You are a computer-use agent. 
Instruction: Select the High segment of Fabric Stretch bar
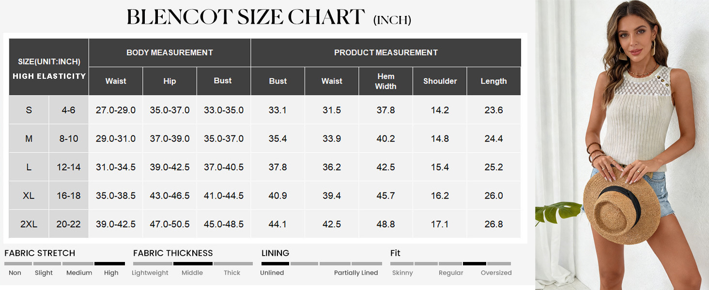point(110,264)
